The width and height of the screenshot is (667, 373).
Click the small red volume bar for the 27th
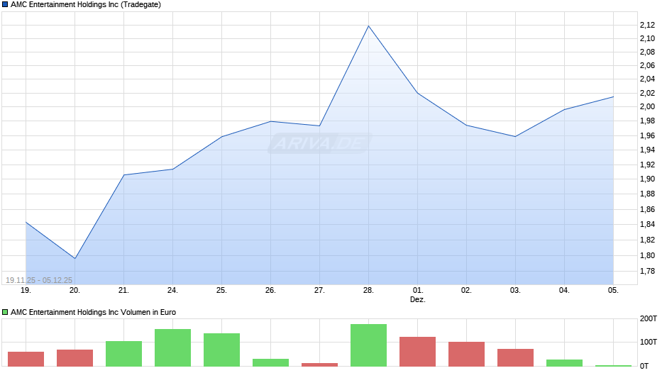319,365
